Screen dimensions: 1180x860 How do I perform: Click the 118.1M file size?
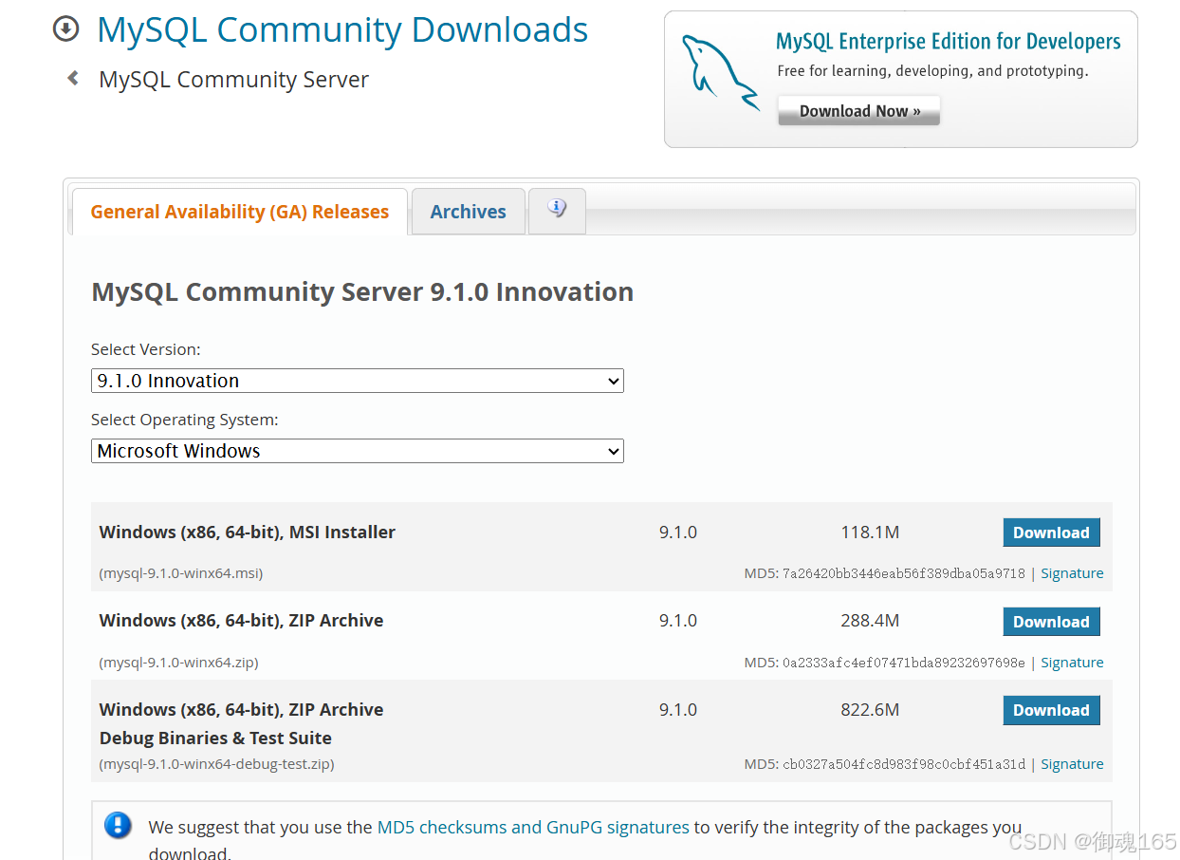(x=870, y=533)
